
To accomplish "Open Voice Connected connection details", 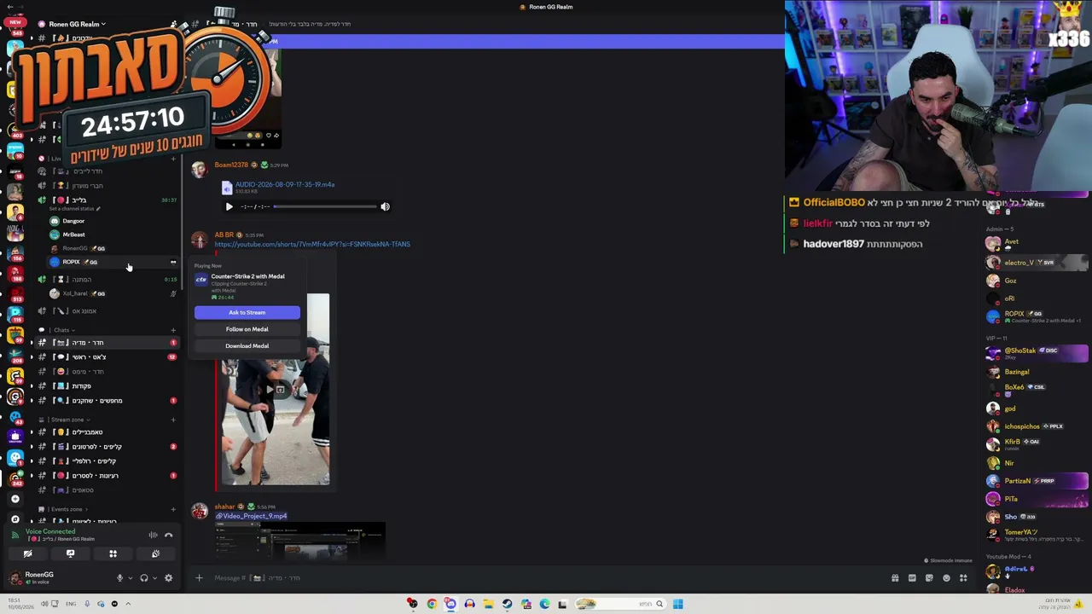I will [50, 531].
